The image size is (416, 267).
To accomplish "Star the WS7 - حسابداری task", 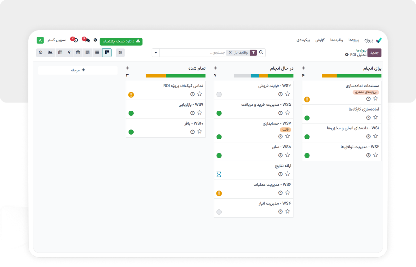I will pos(287,136).
